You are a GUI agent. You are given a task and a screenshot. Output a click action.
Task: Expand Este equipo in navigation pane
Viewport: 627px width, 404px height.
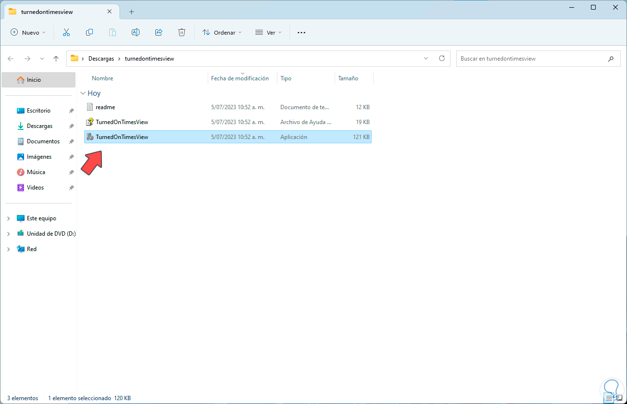click(8, 218)
